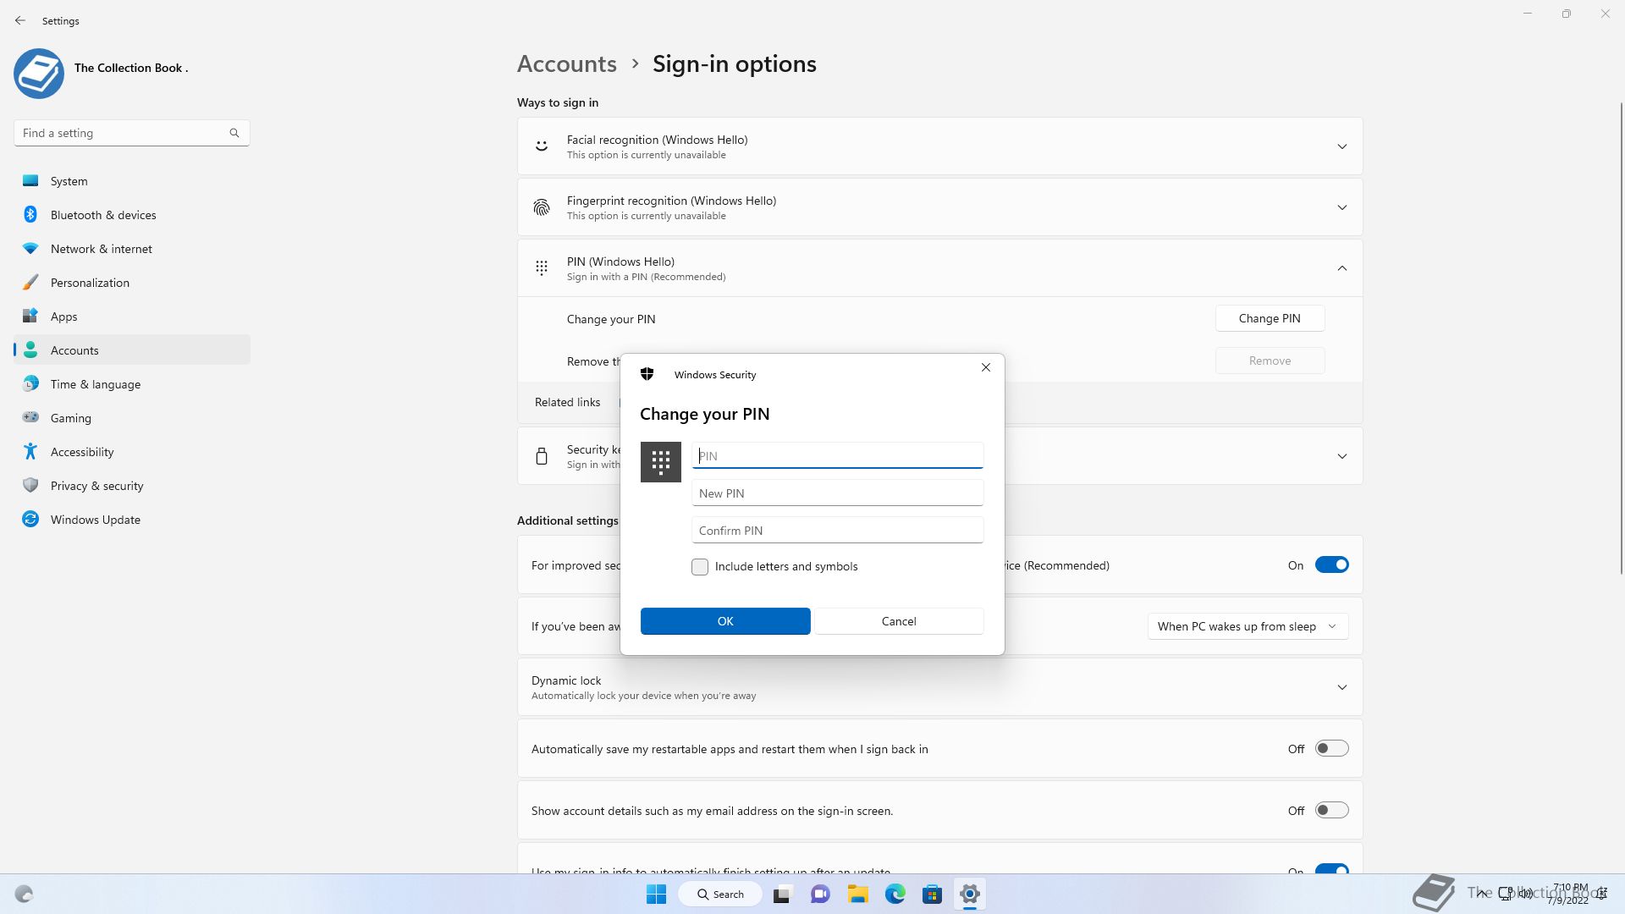Click the Security key USB icon
Viewport: 1625px width, 914px height.
pos(542,456)
